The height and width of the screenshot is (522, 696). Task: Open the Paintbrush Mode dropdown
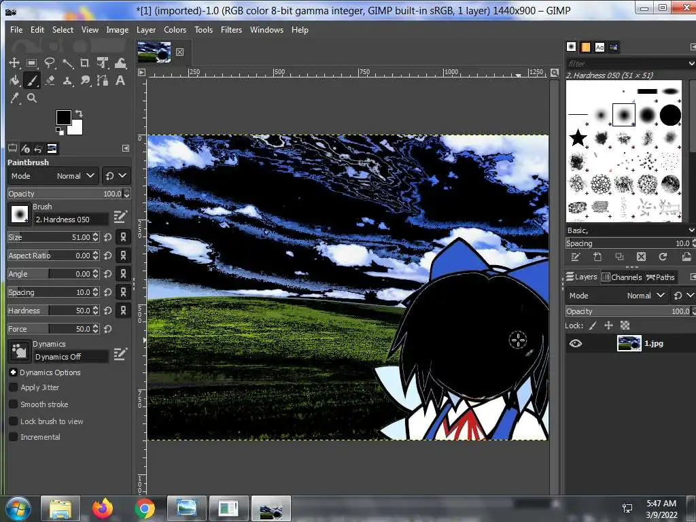coord(53,176)
